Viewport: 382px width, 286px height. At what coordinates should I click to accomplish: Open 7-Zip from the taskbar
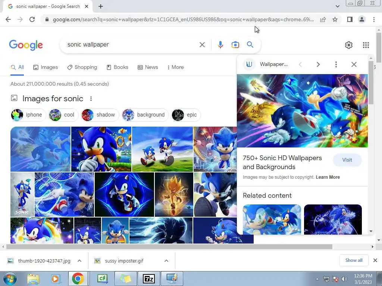click(x=149, y=279)
